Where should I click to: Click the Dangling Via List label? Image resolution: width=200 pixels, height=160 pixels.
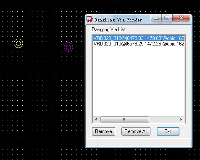(x=109, y=29)
